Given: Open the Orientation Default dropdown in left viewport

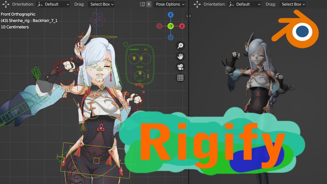Looking at the screenshot, I should 53,4.
